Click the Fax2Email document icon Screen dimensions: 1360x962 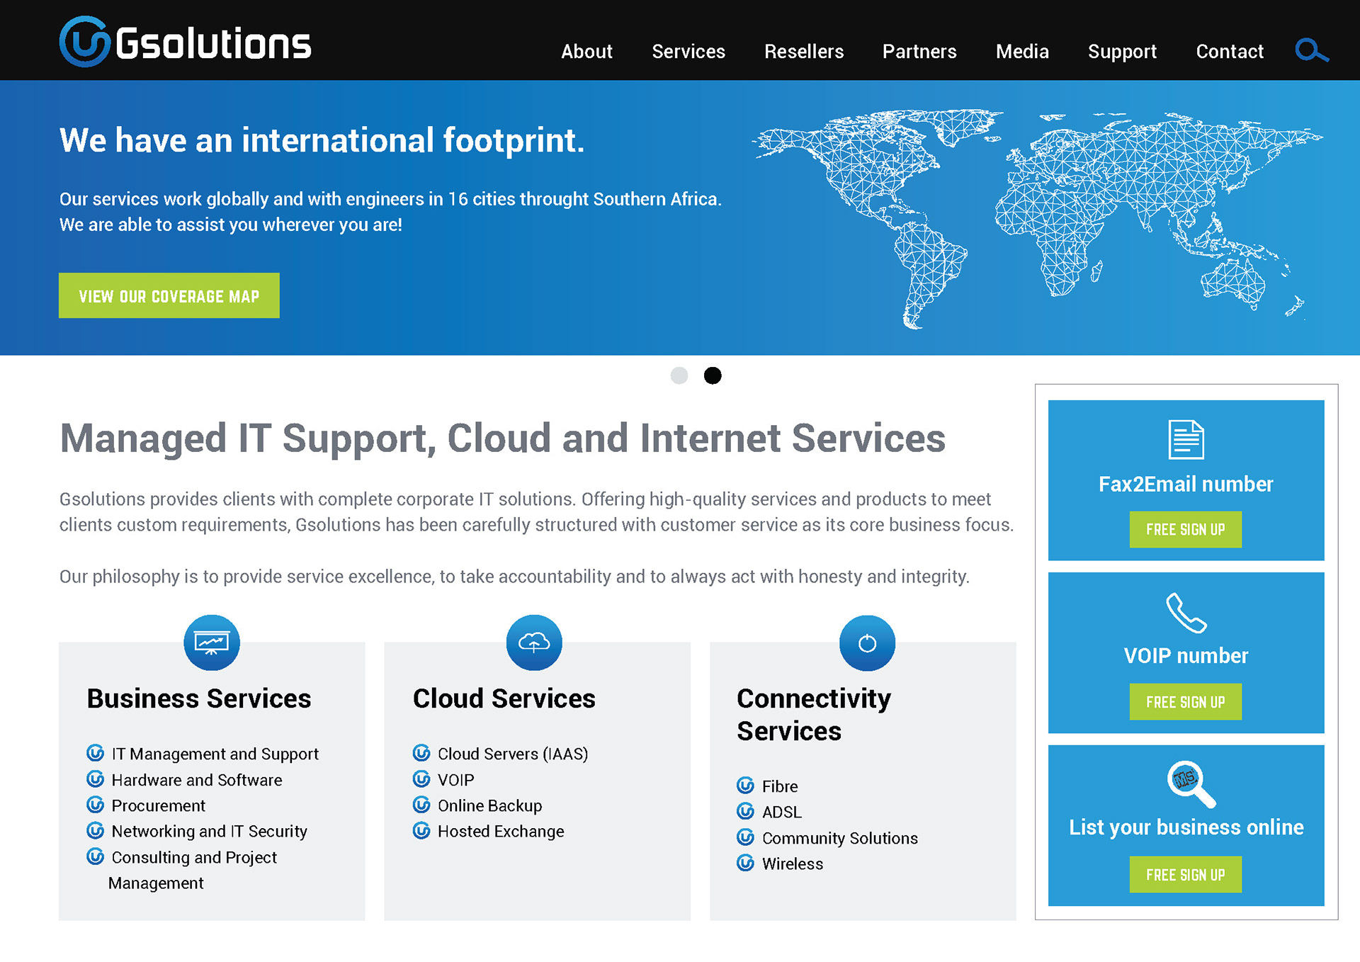pos(1186,439)
